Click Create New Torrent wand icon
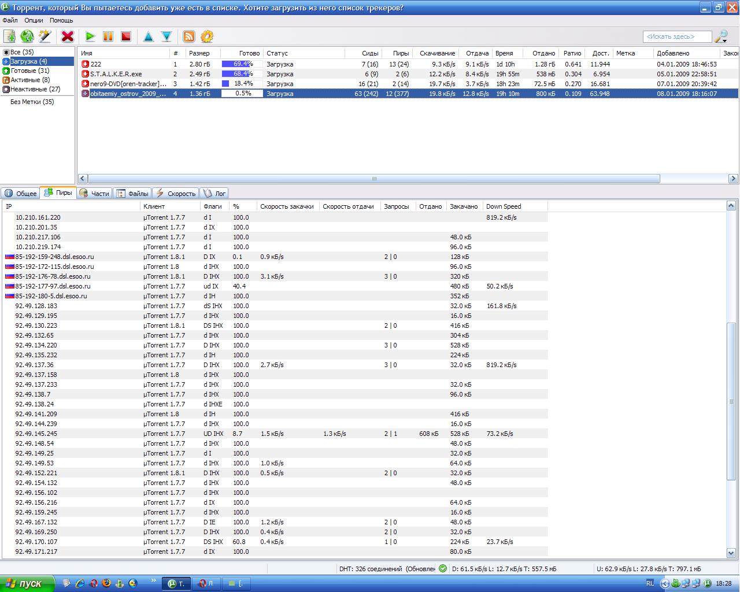The width and height of the screenshot is (740, 592). click(45, 36)
